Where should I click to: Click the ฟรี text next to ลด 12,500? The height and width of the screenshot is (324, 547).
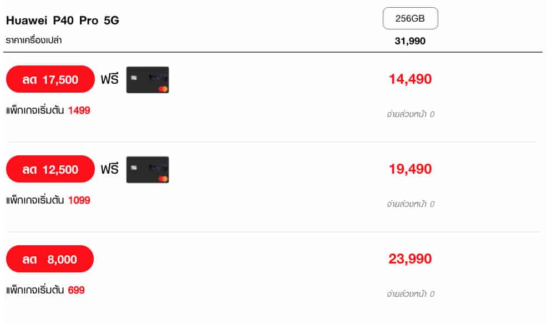110,169
